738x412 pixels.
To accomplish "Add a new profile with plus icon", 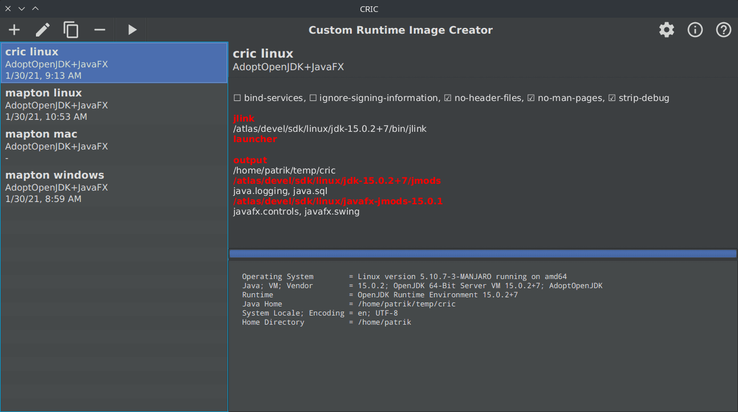I will click(14, 30).
